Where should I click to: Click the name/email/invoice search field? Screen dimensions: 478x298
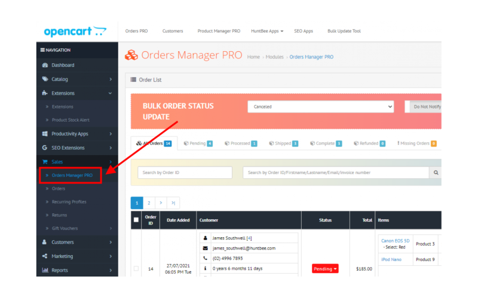point(336,172)
